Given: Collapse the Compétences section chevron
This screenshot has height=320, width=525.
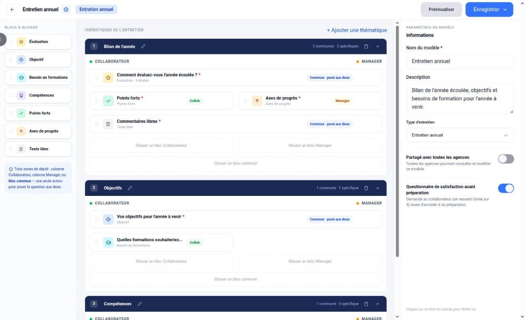Looking at the screenshot, I should (378, 304).
